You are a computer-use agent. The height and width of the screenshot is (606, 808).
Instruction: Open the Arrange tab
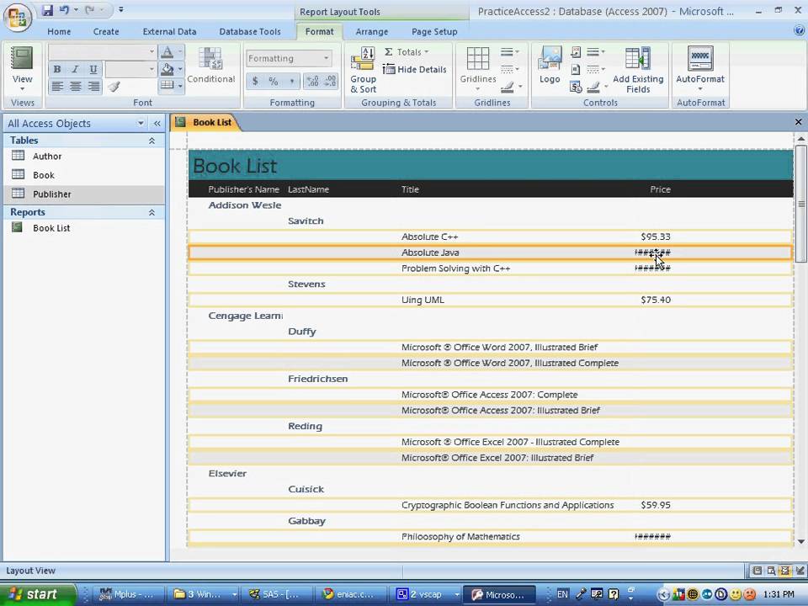coord(372,31)
